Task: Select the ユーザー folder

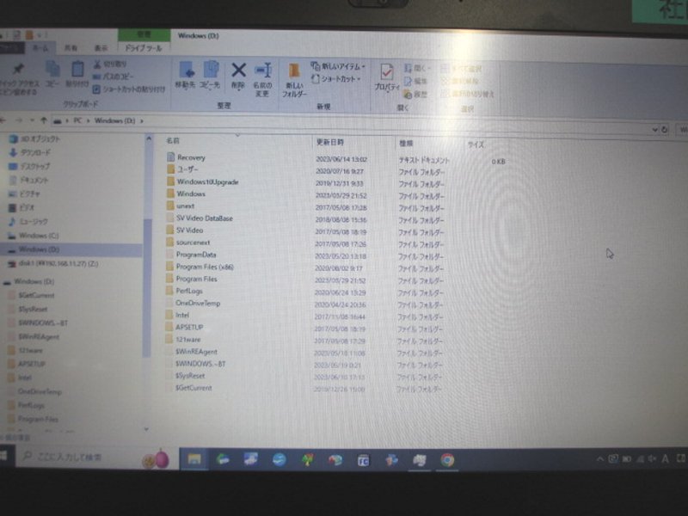Action: [x=182, y=169]
